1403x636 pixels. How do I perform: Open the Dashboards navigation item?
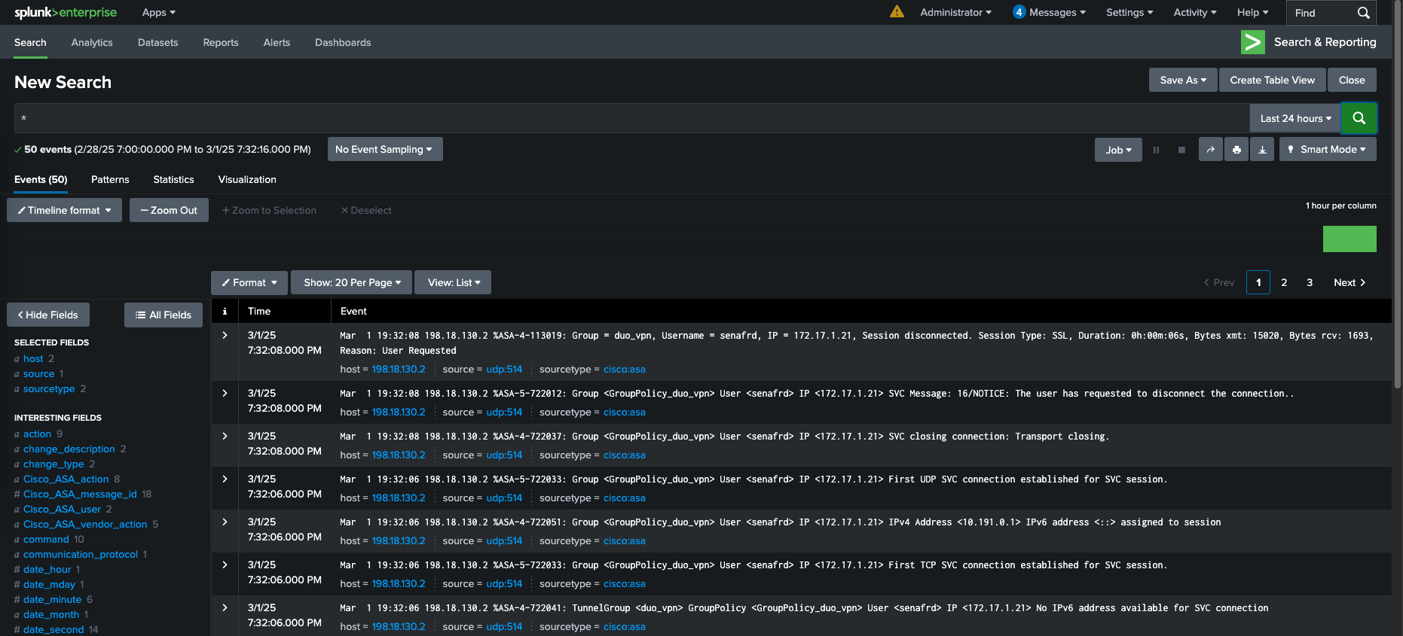click(343, 42)
